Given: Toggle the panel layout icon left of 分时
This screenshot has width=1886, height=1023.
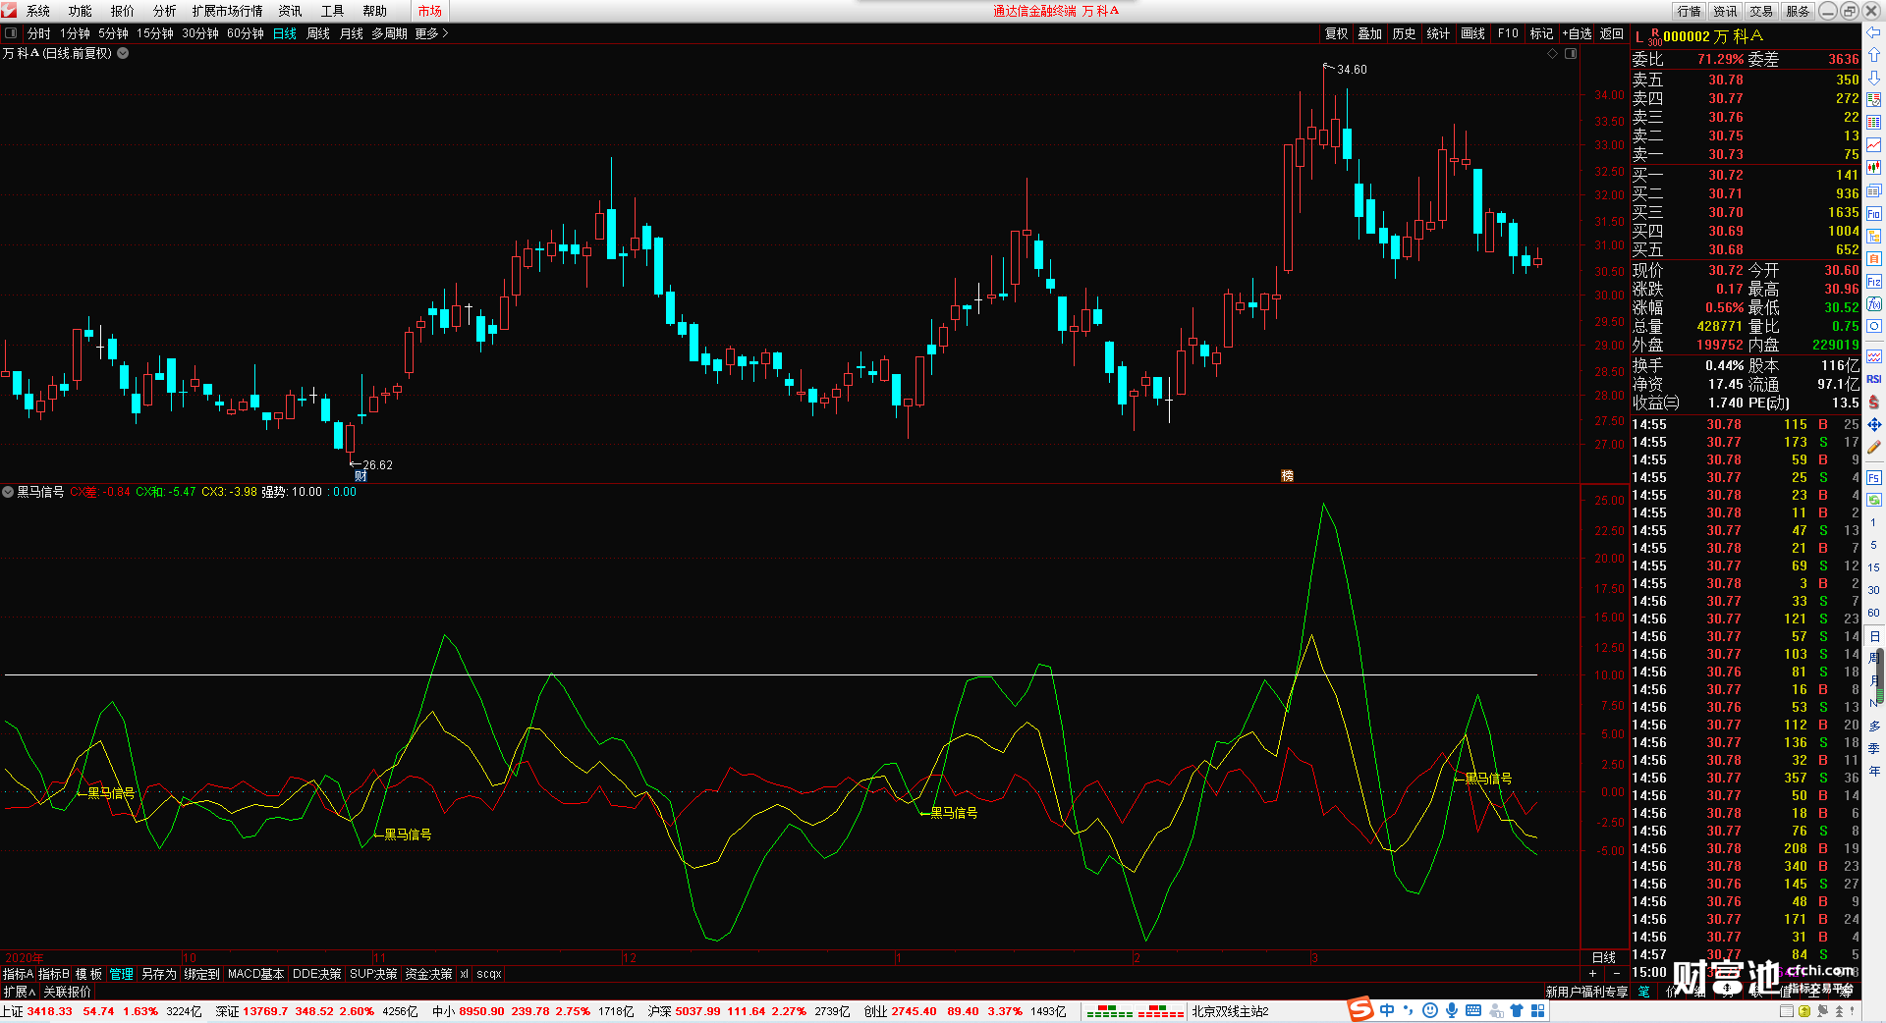Looking at the screenshot, I should pyautogui.click(x=11, y=33).
